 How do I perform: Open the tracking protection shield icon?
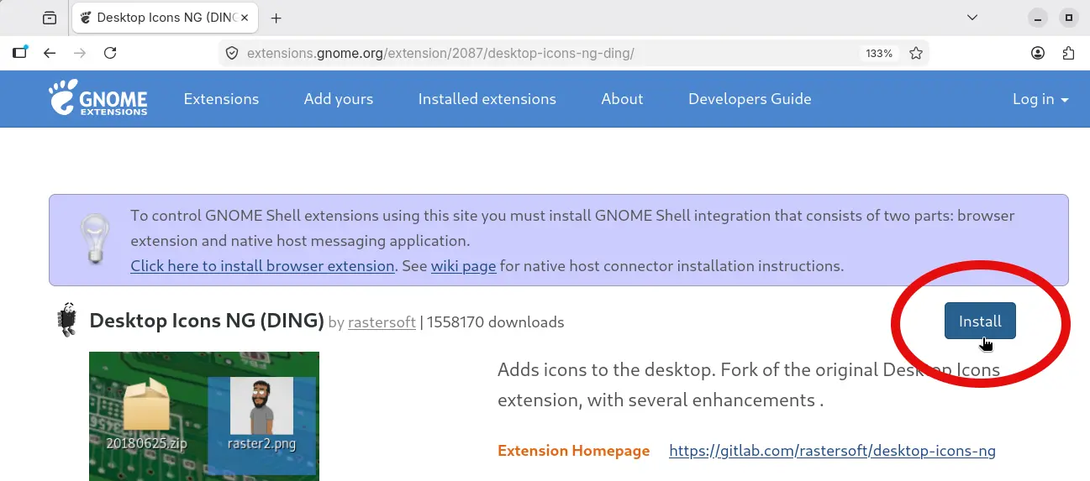232,53
